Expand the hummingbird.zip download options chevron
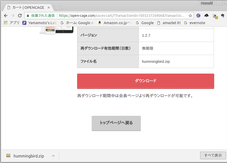Viewport: 227px width, 163px height. [53, 156]
